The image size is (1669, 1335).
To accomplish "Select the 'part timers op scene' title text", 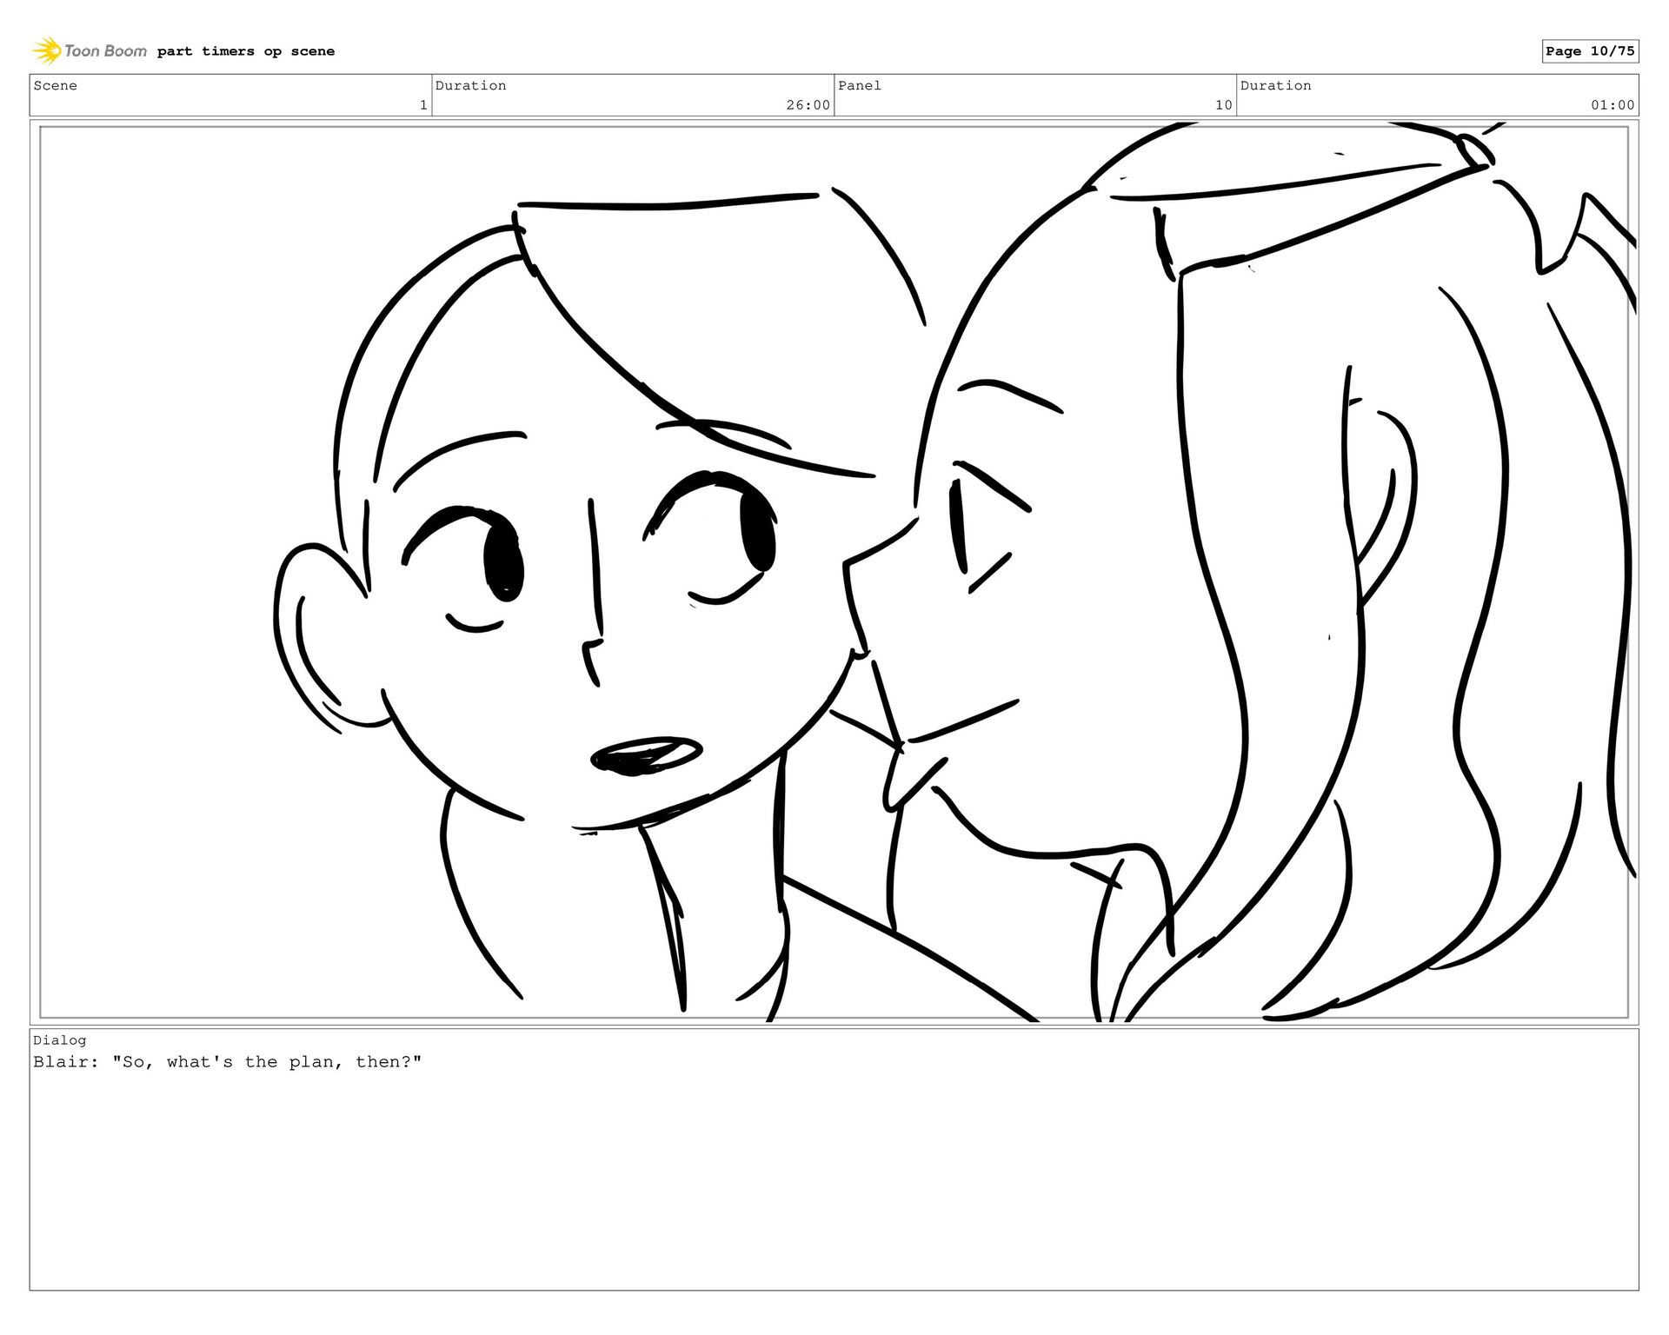I will tap(246, 51).
